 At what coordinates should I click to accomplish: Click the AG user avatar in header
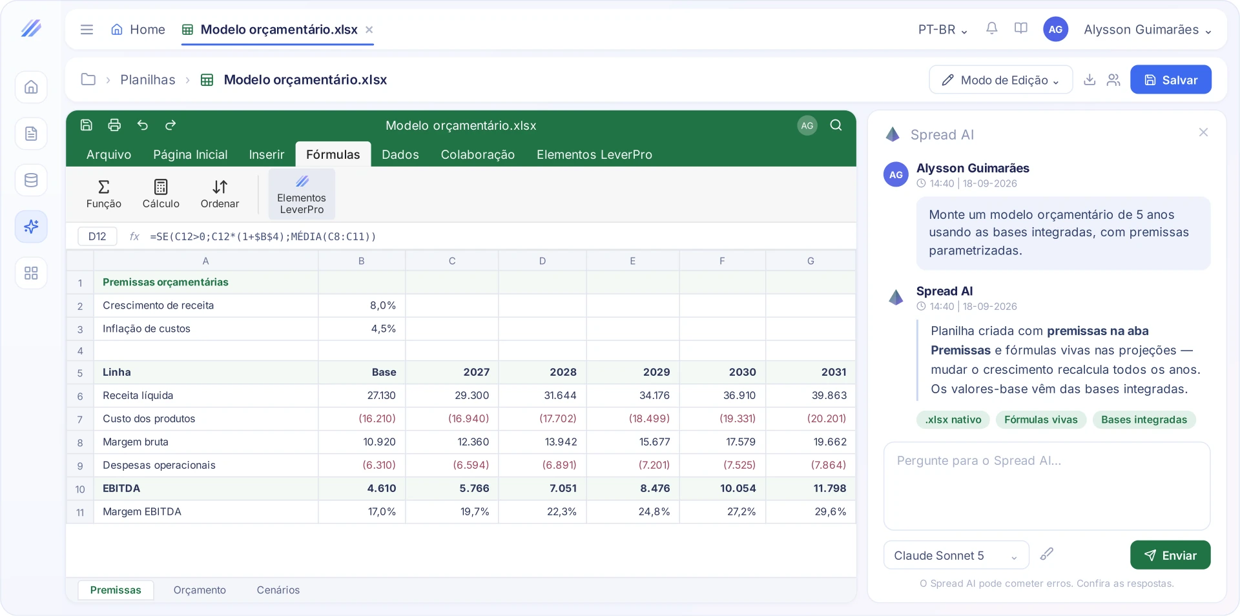(1055, 29)
